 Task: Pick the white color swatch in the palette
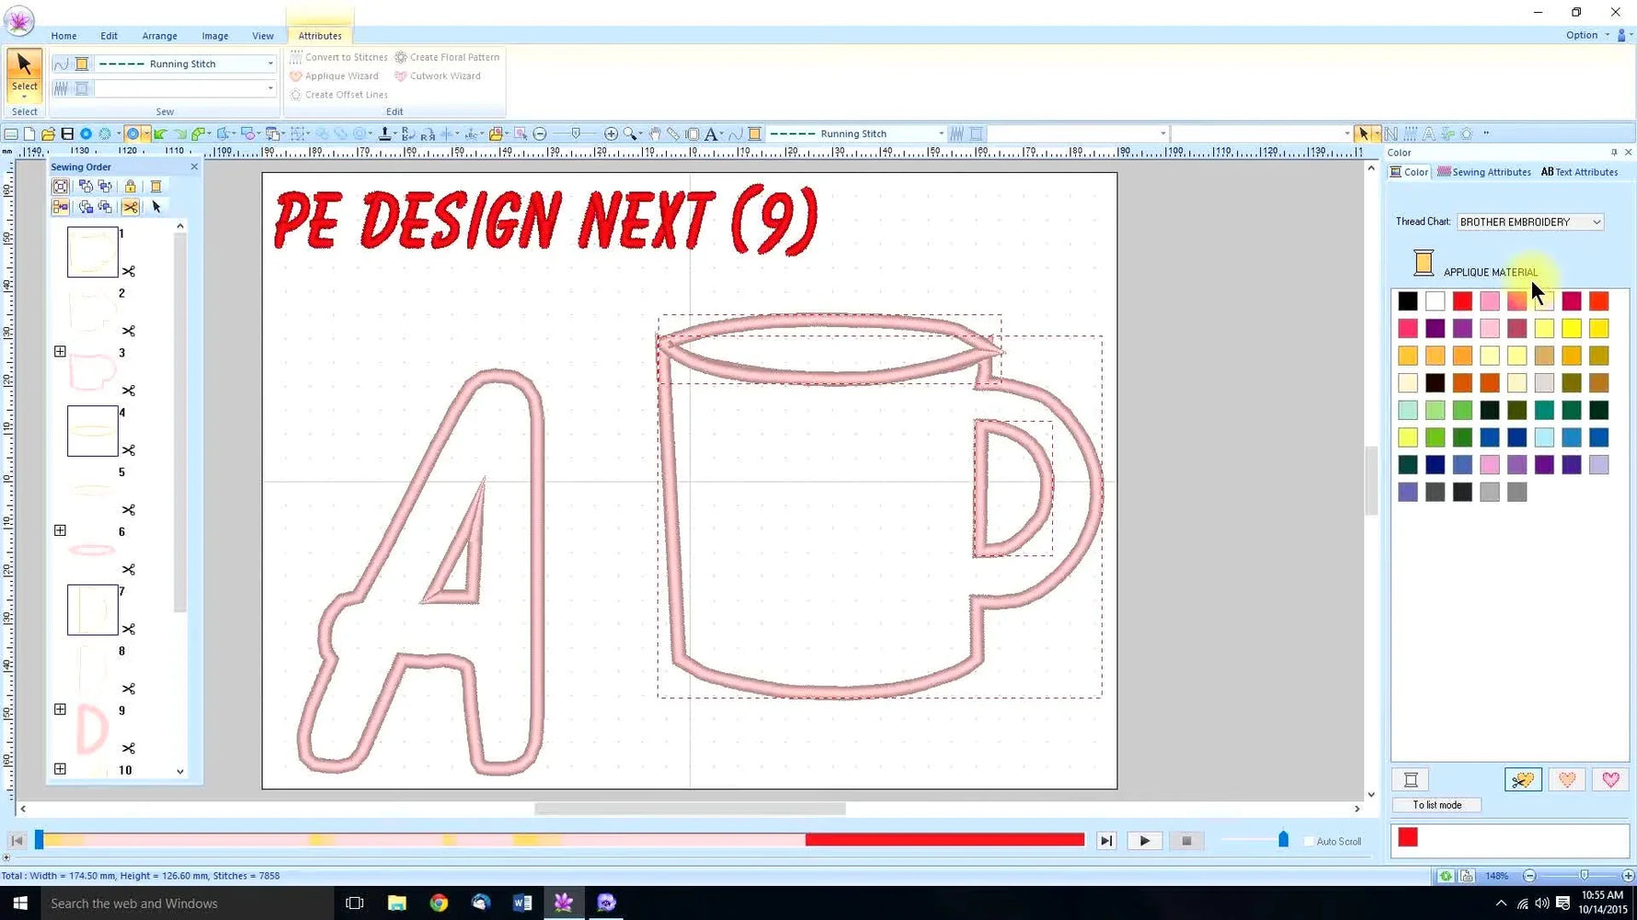click(1436, 301)
